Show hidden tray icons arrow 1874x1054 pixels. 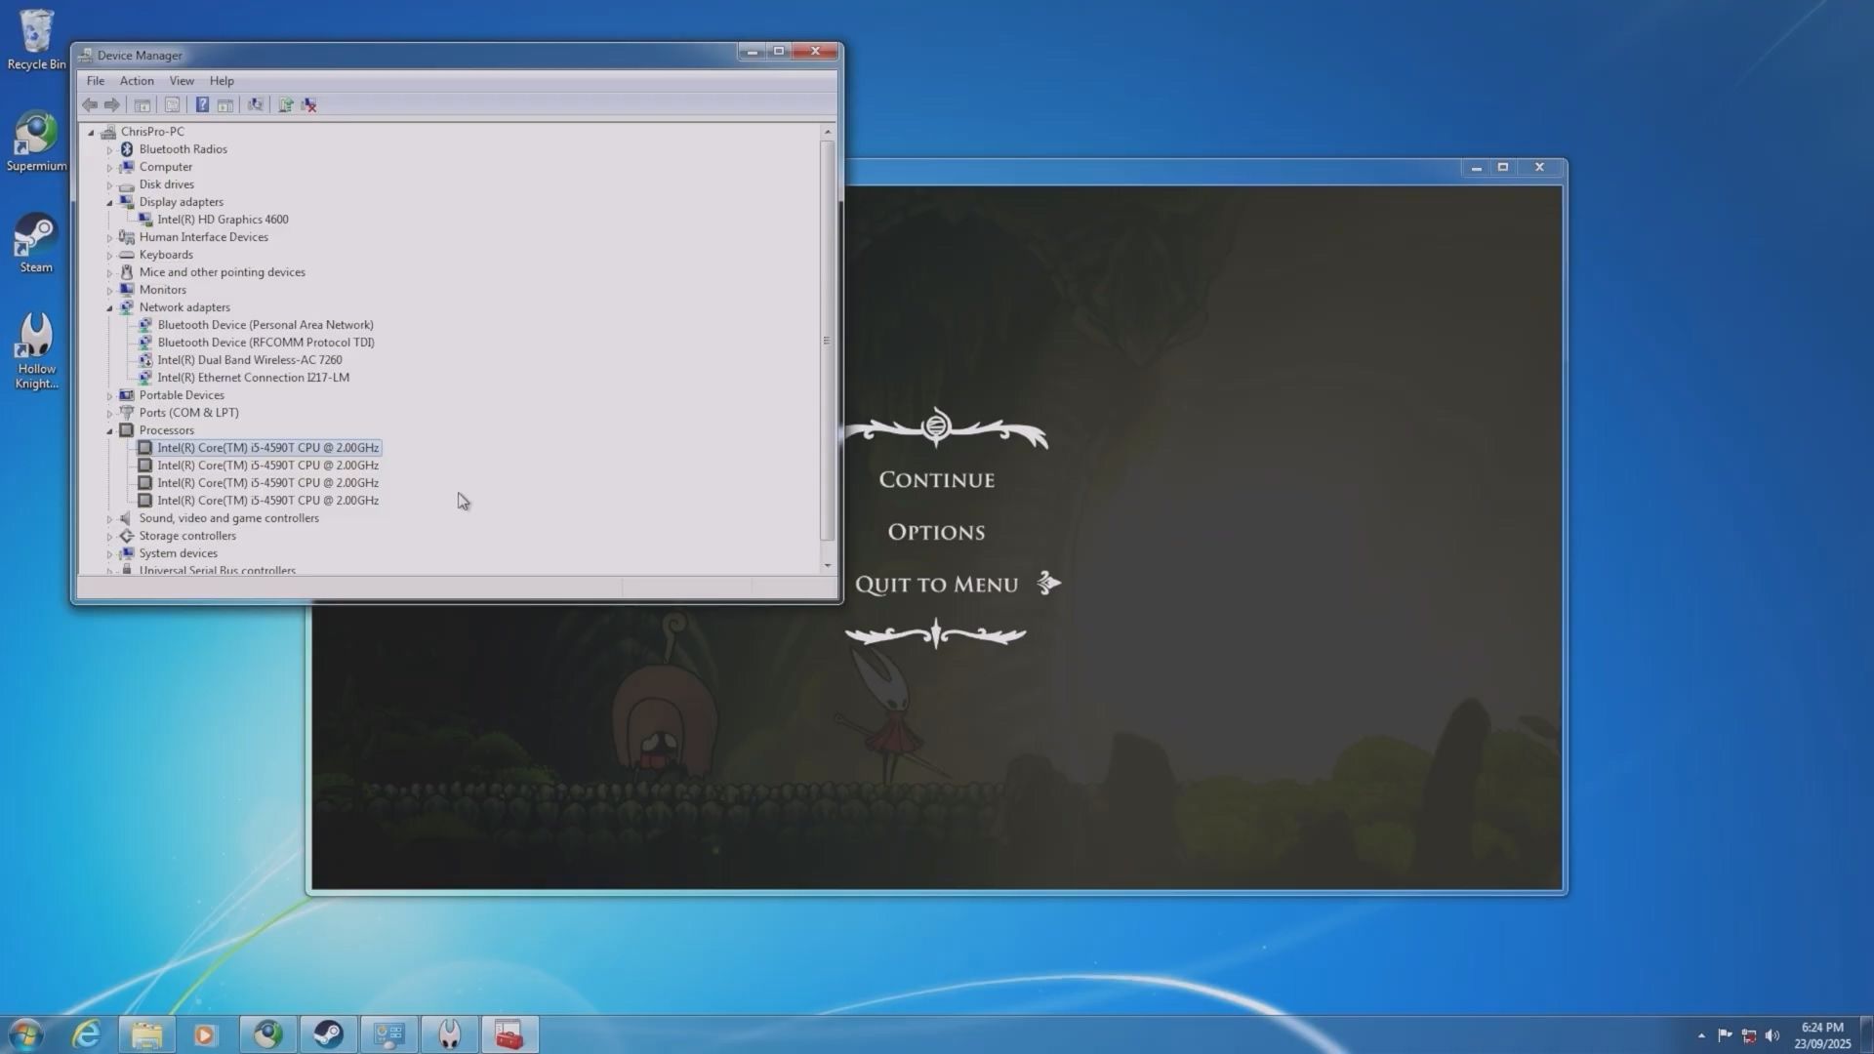(x=1701, y=1035)
